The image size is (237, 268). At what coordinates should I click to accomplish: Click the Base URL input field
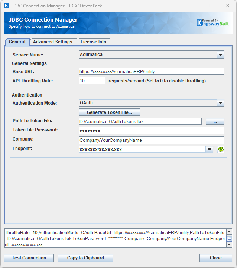151,71
